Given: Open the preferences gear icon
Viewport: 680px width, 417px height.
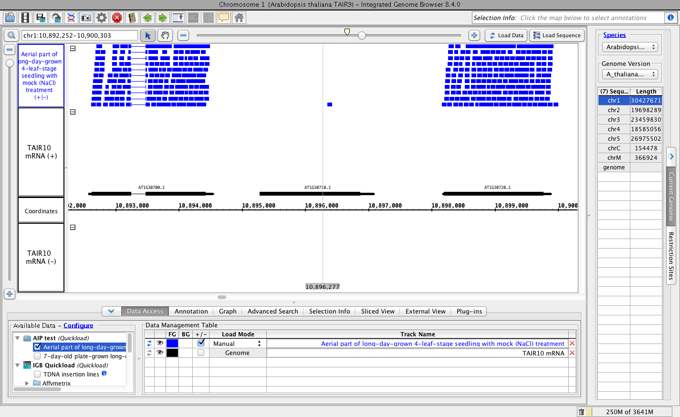Looking at the screenshot, I should pyautogui.click(x=102, y=18).
